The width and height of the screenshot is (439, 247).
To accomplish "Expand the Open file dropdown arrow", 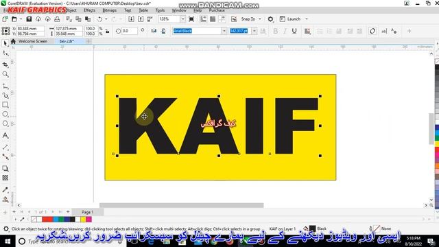I will point(21,19).
